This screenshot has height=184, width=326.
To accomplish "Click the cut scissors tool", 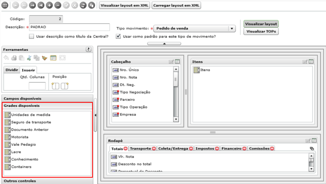I will click(29, 58).
